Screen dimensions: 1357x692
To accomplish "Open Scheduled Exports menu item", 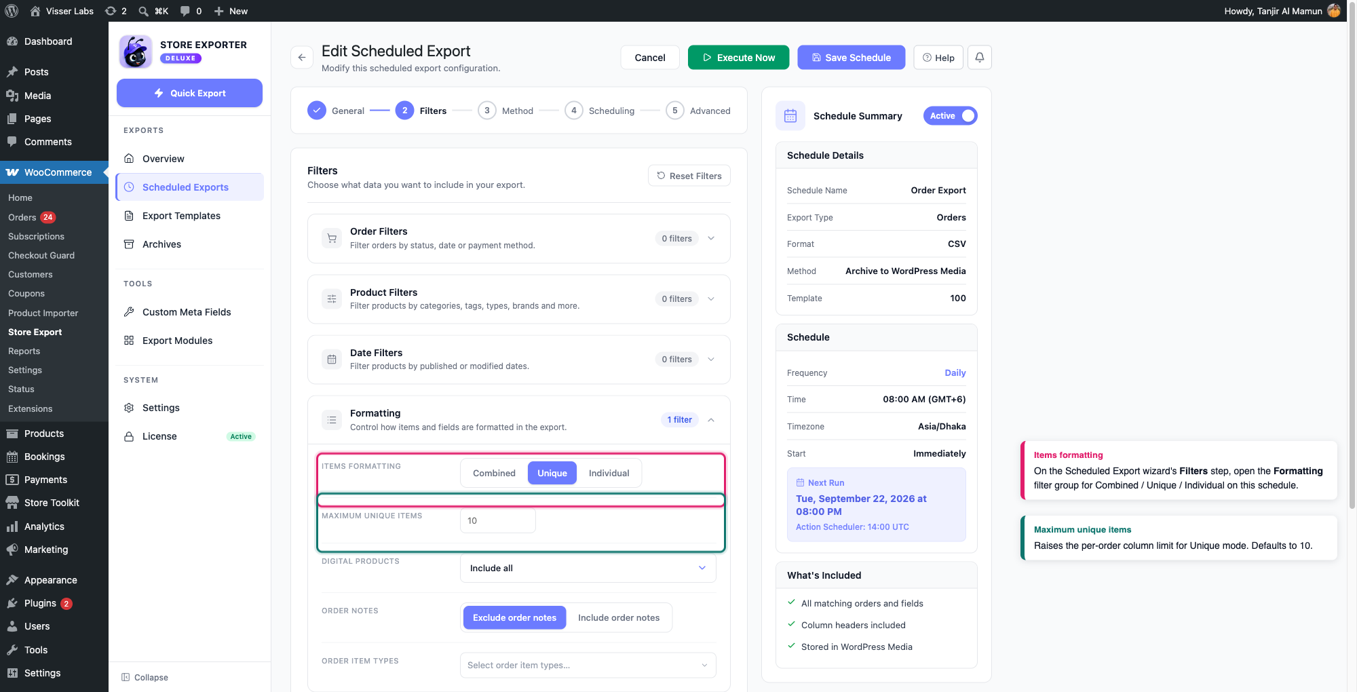I will coord(189,187).
